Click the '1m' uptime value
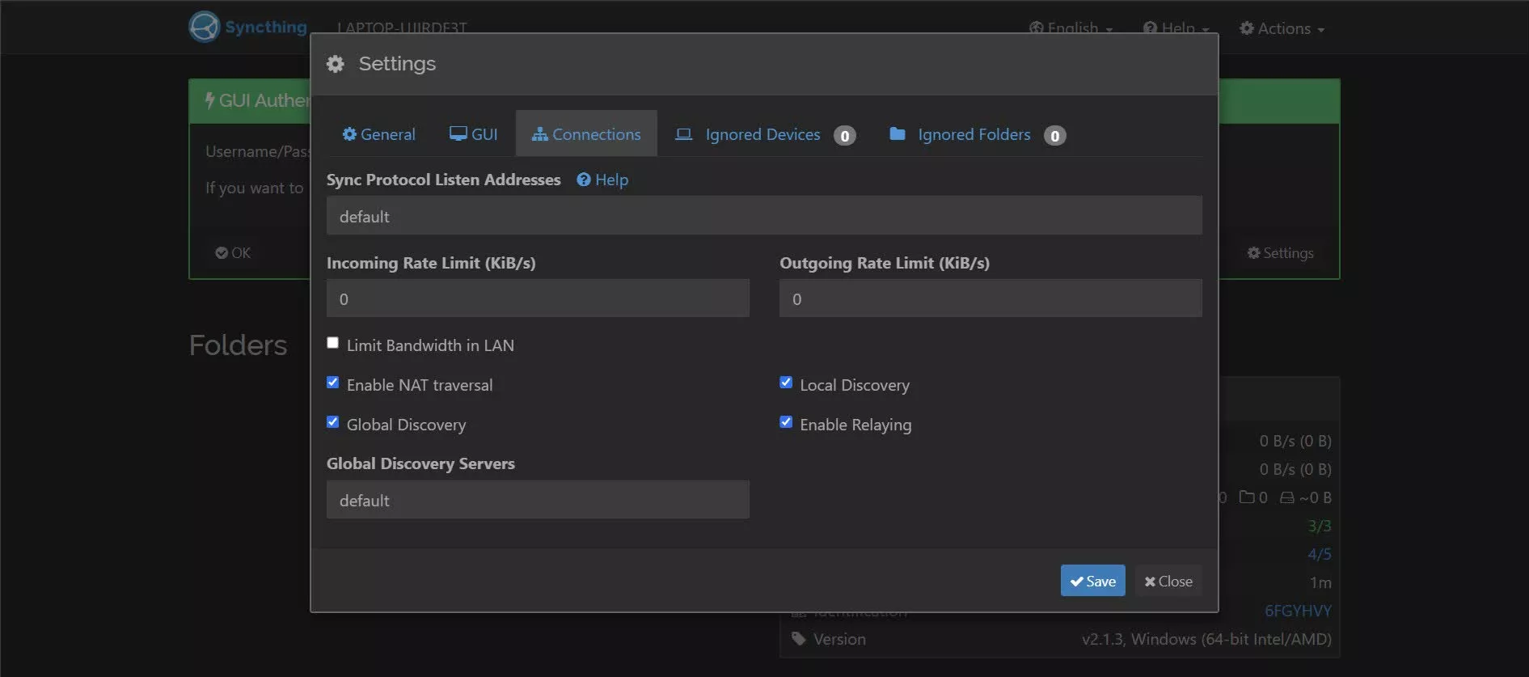The image size is (1529, 677). point(1320,582)
